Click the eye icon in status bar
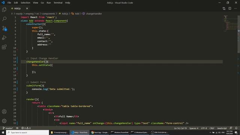Viewport: 240px width, 135px height. coord(17,128)
